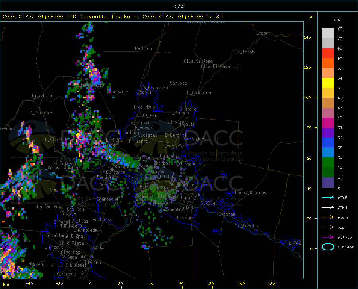Click the 'Clla.El_Cavadito' map label
358x289 pixels.
[x=220, y=66]
